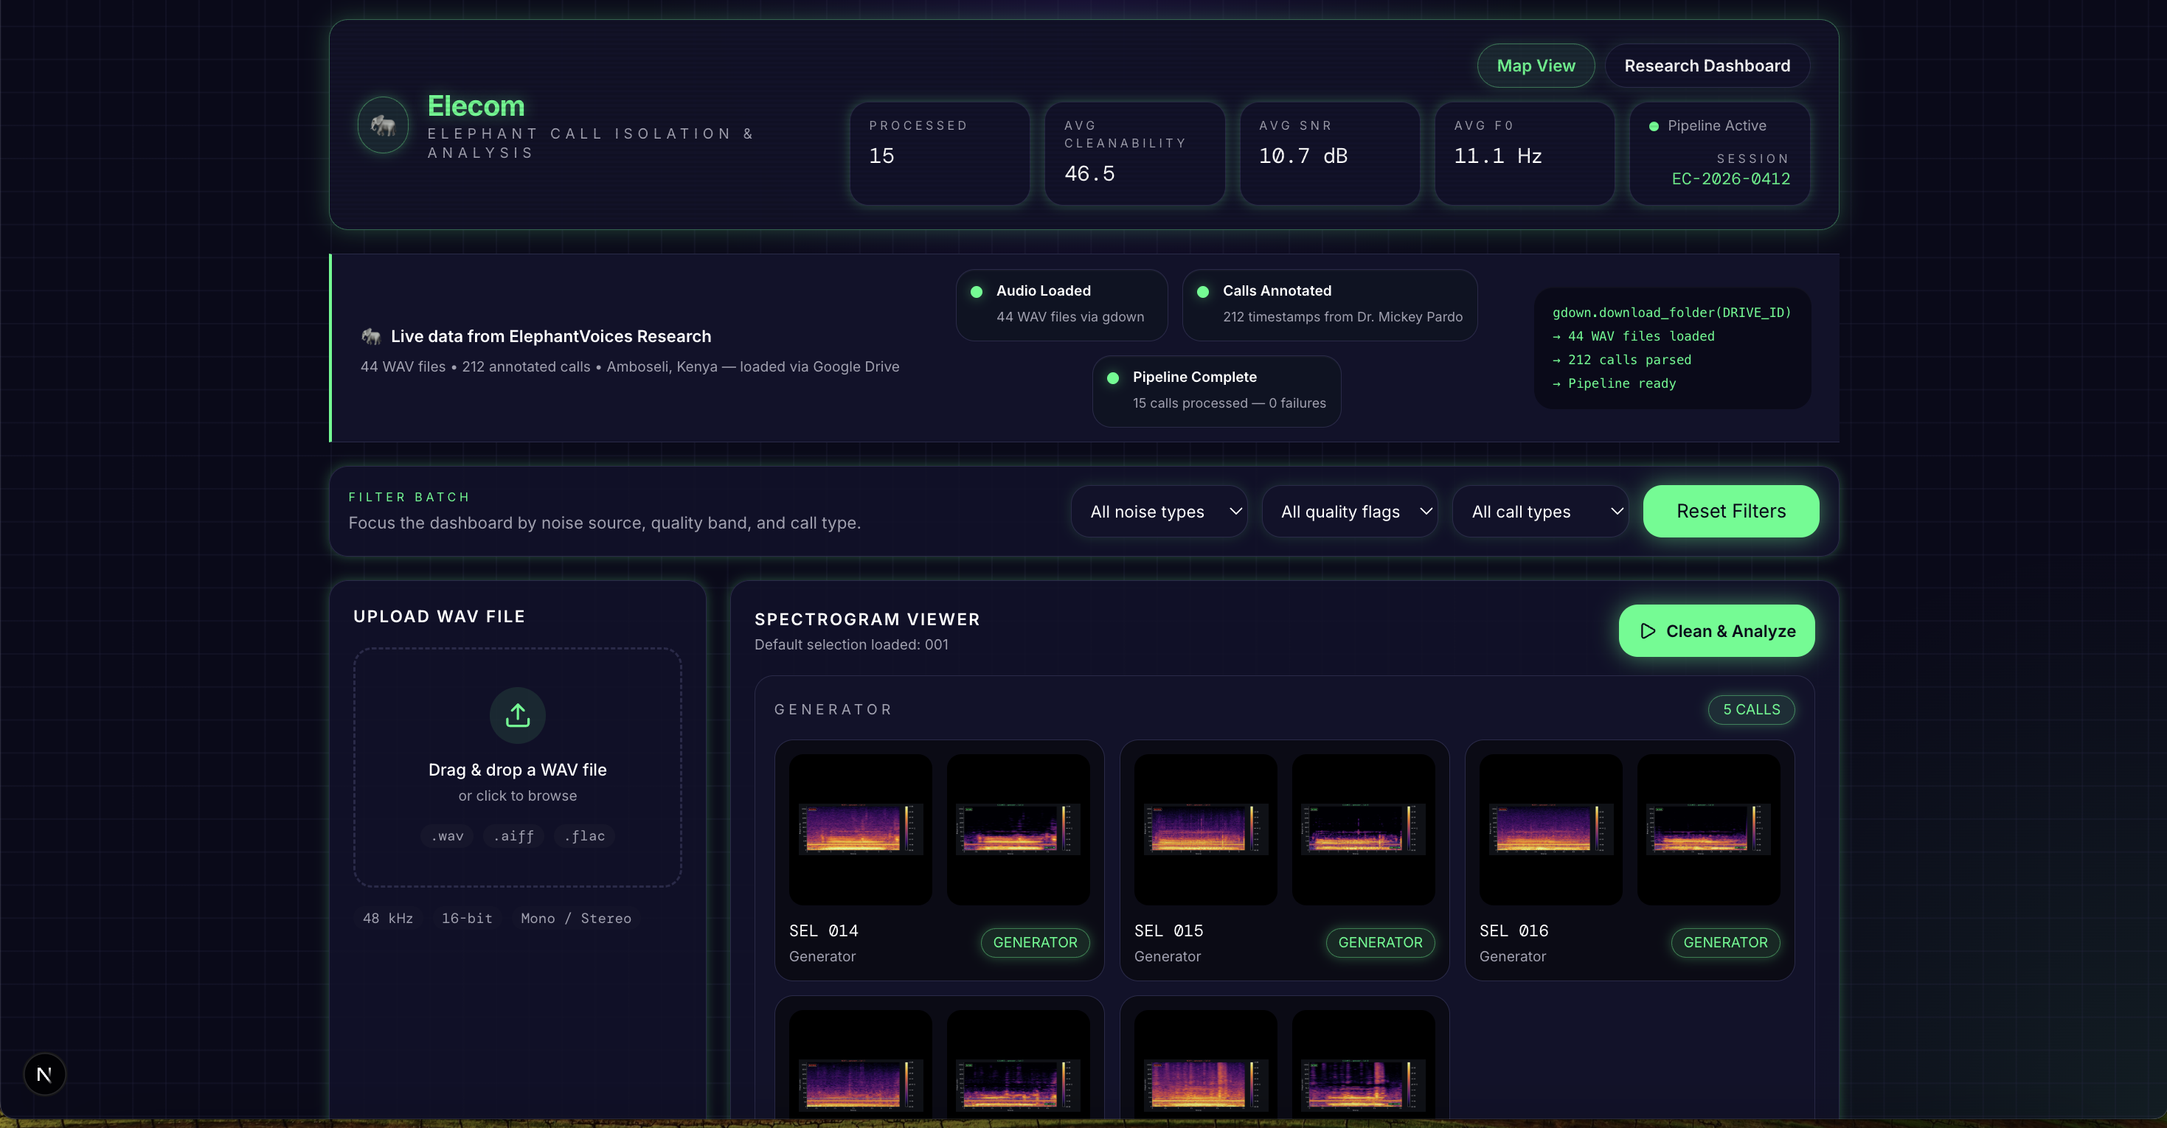This screenshot has width=2167, height=1128.
Task: Open the All noise types dropdown
Action: tap(1159, 512)
